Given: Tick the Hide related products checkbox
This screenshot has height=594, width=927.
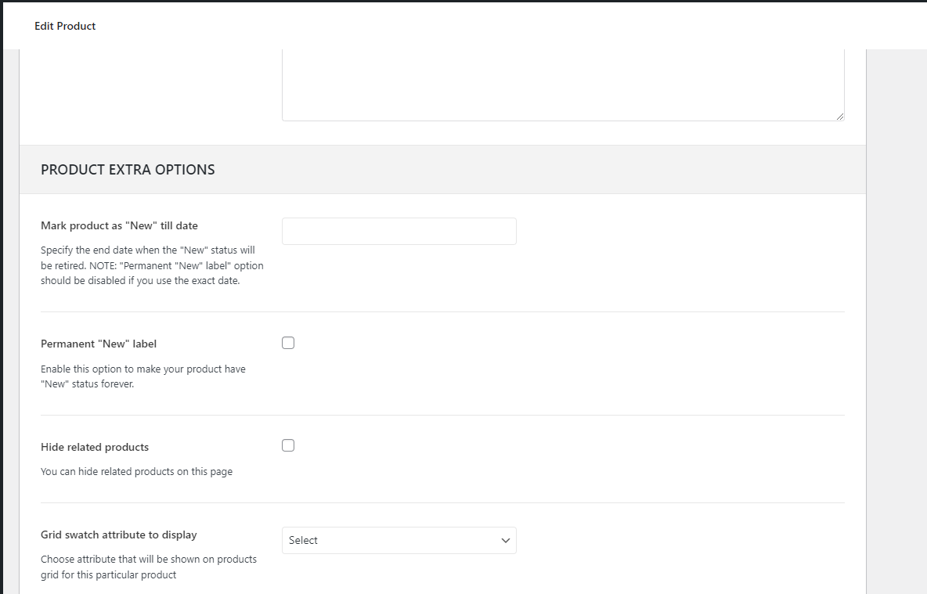Looking at the screenshot, I should click(288, 445).
